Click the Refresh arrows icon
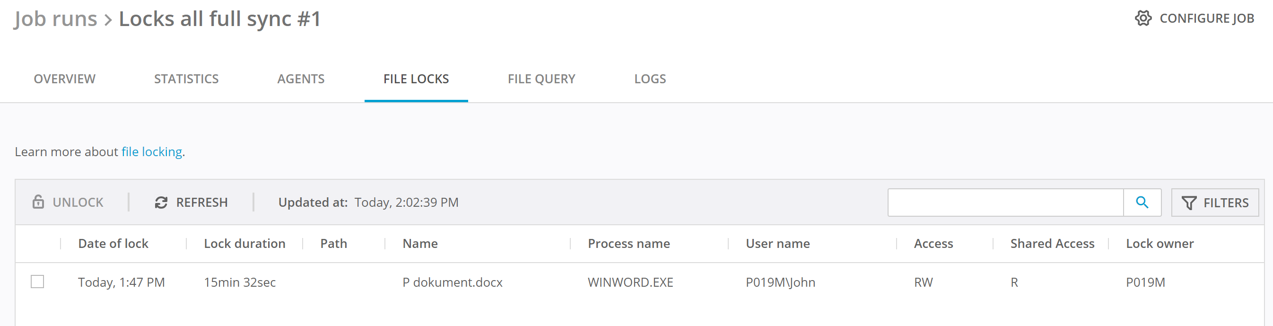Viewport: 1273px width, 326px height. tap(161, 203)
